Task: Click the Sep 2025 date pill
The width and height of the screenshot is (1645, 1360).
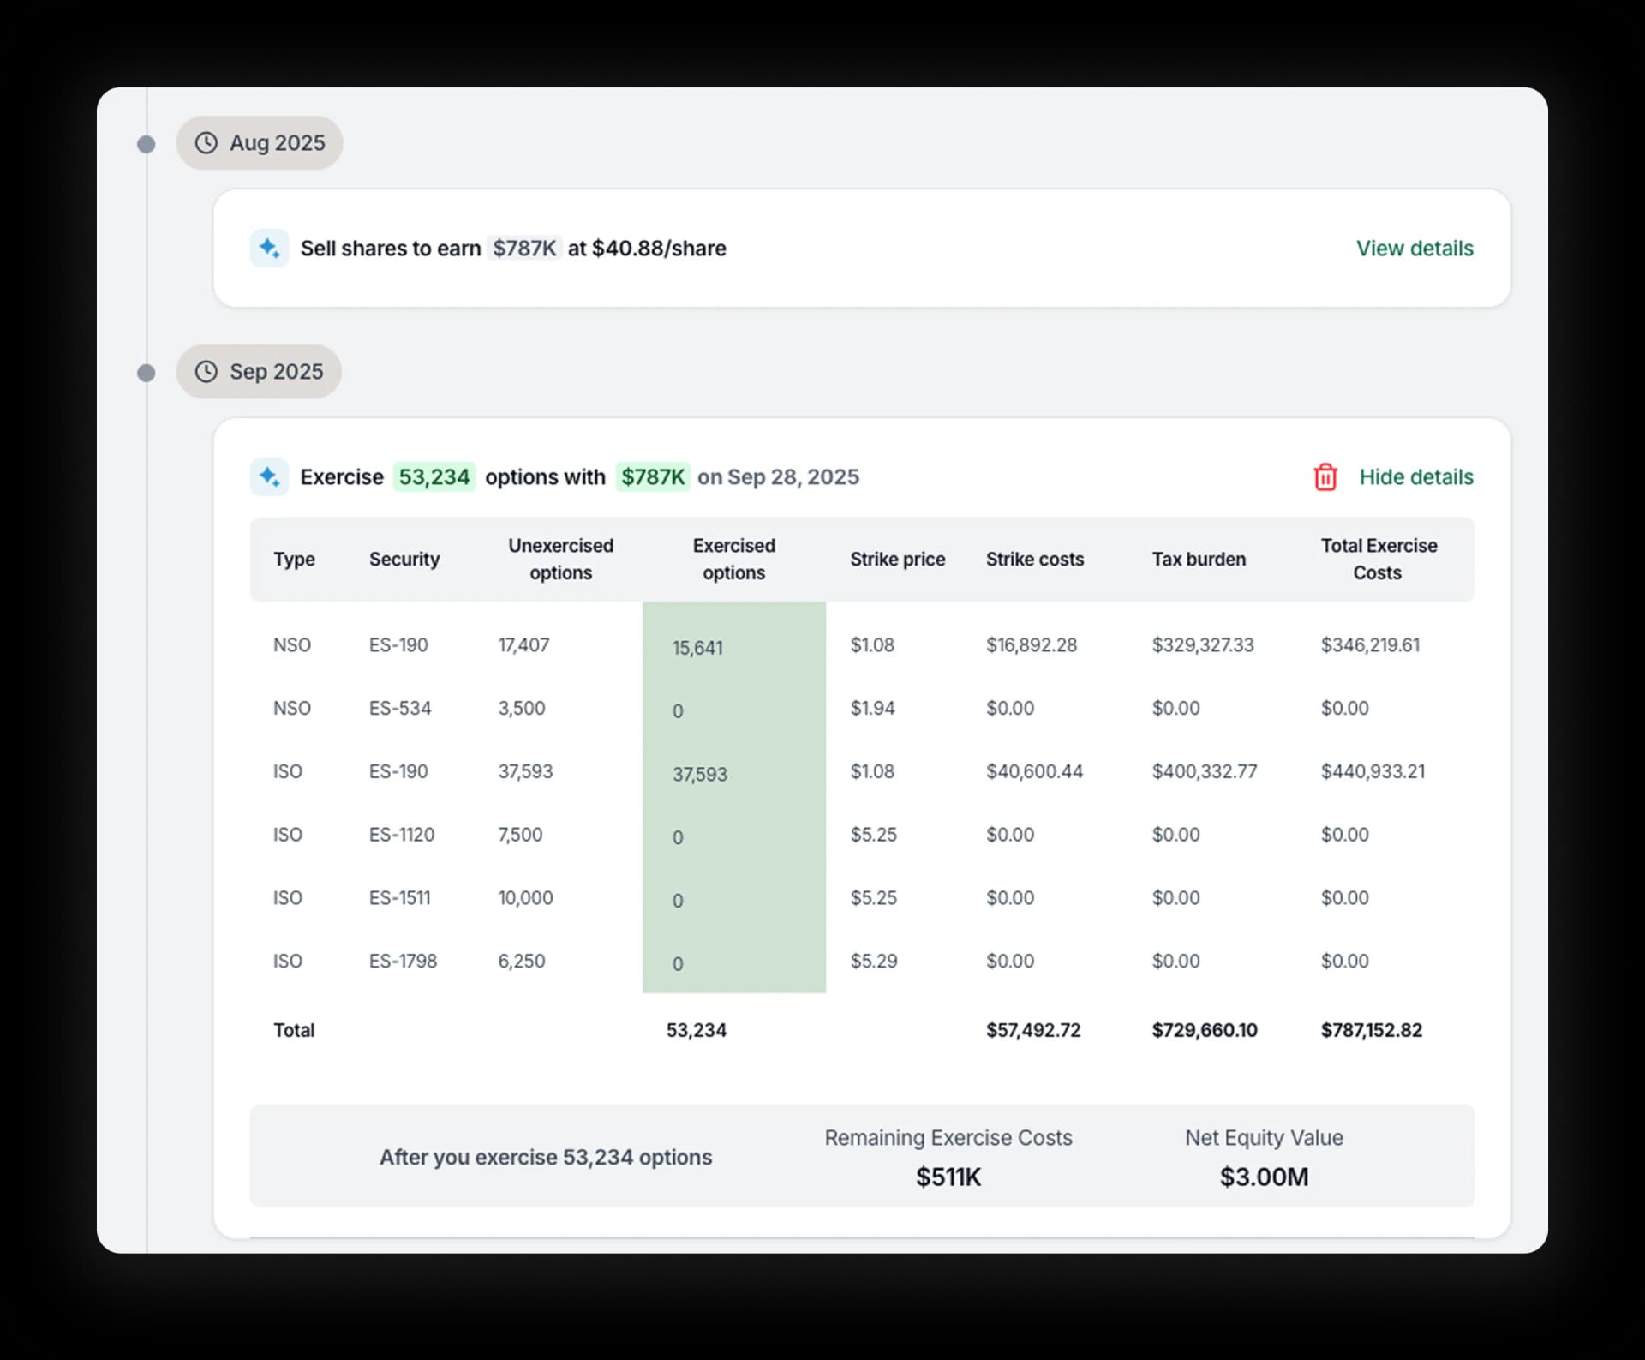Action: [x=259, y=372]
